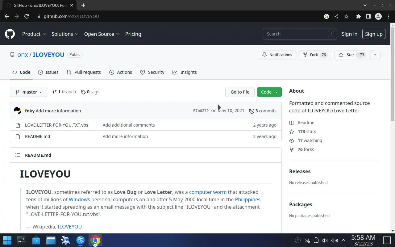Open the ILOVEYOU repository link
This screenshot has width=395, height=247.
coord(48,55)
